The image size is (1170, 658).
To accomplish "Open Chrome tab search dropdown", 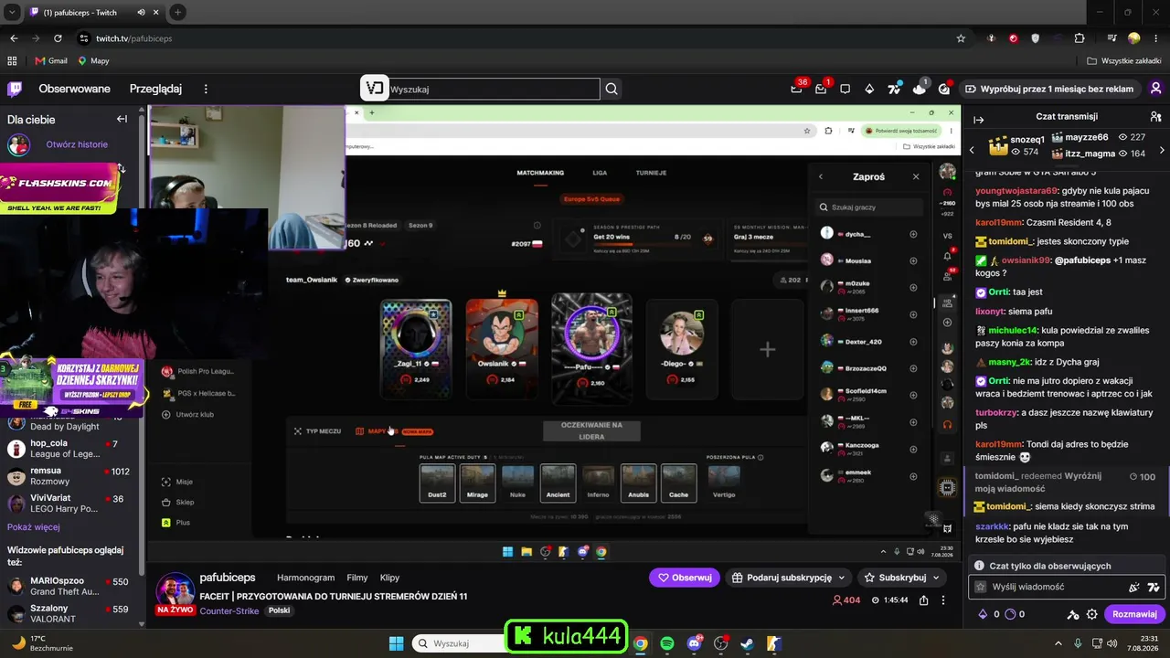I will point(12,13).
